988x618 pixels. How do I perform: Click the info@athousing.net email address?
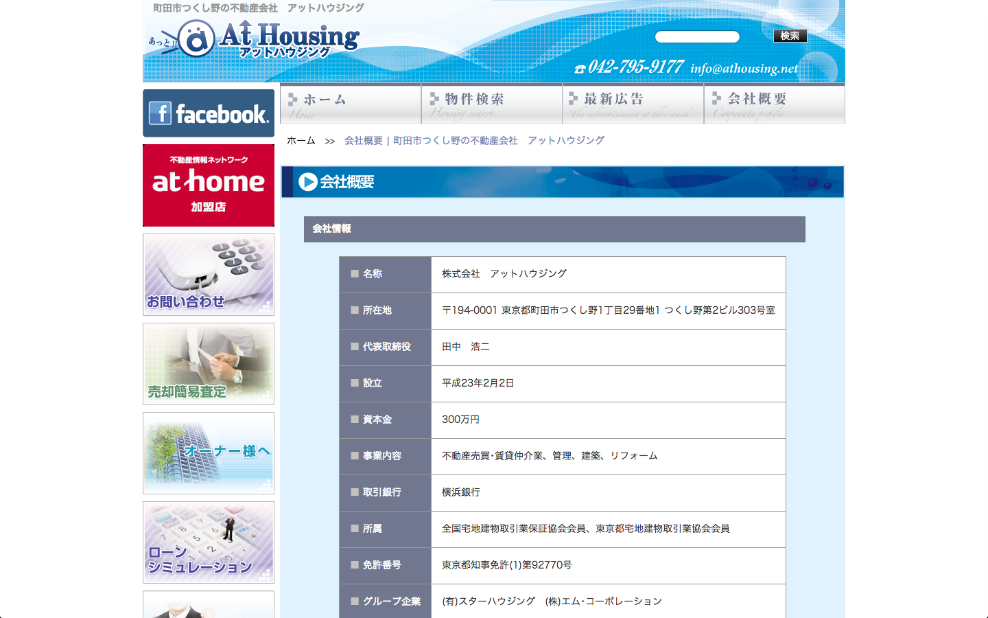(744, 68)
